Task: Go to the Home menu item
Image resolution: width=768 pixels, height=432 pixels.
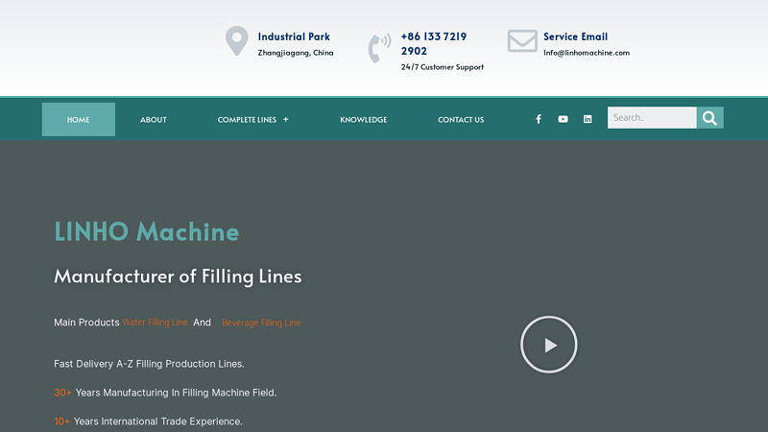Action: [79, 119]
